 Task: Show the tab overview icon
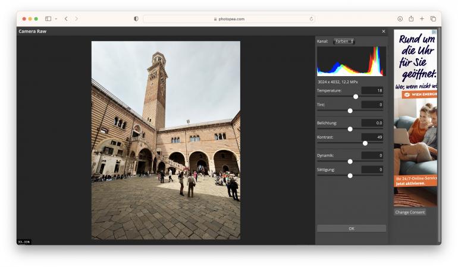pyautogui.click(x=433, y=18)
